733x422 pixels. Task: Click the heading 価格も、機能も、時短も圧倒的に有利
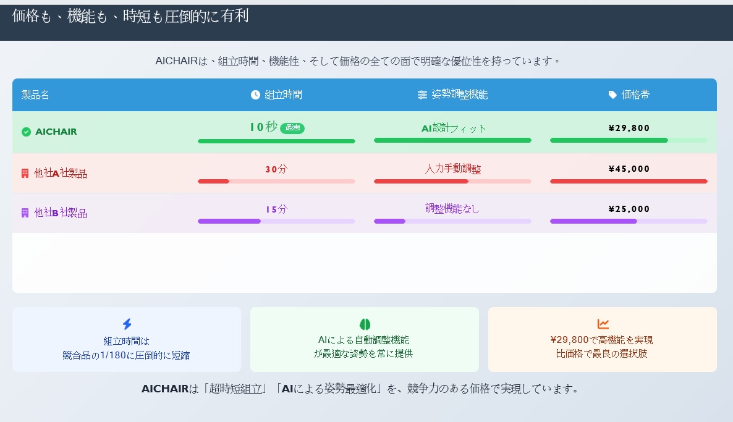tap(130, 16)
